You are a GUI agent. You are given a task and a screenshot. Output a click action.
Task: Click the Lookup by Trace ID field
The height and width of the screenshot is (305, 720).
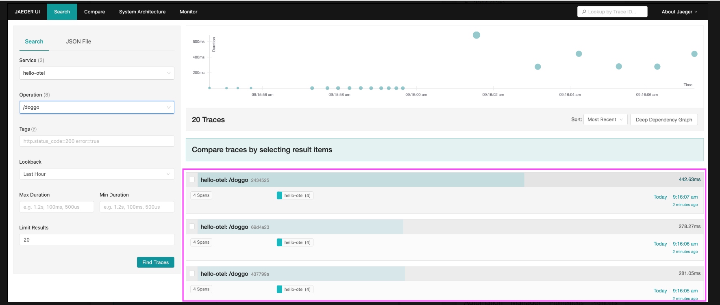point(612,12)
